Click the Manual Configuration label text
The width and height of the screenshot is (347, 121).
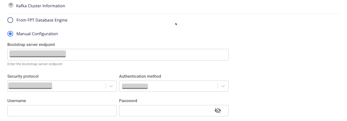(x=37, y=34)
